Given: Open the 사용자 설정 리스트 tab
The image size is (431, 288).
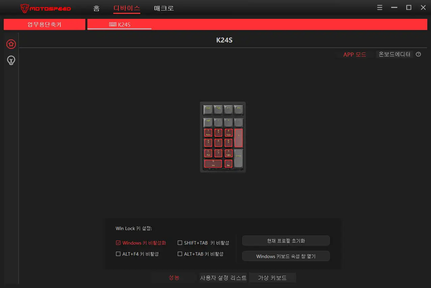Looking at the screenshot, I should (x=223, y=278).
